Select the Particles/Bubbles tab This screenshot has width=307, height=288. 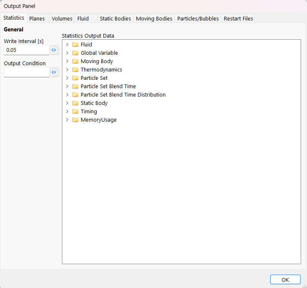198,19
